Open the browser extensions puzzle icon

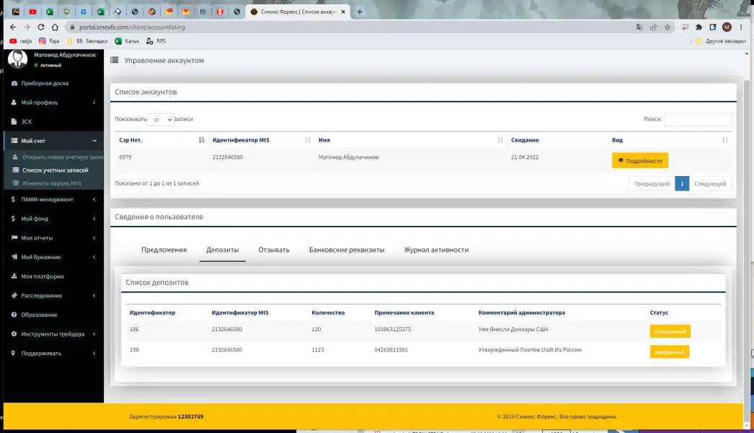coord(698,27)
